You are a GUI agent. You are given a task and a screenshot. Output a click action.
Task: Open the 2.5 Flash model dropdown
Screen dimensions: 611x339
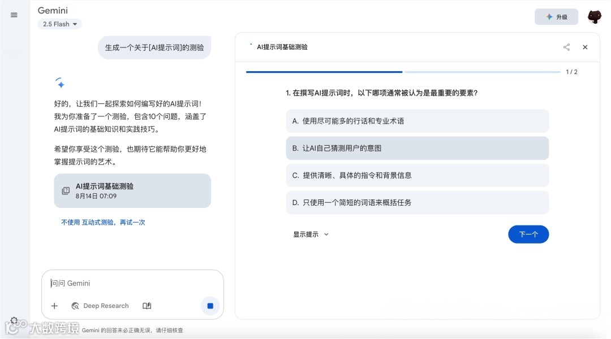pyautogui.click(x=59, y=24)
